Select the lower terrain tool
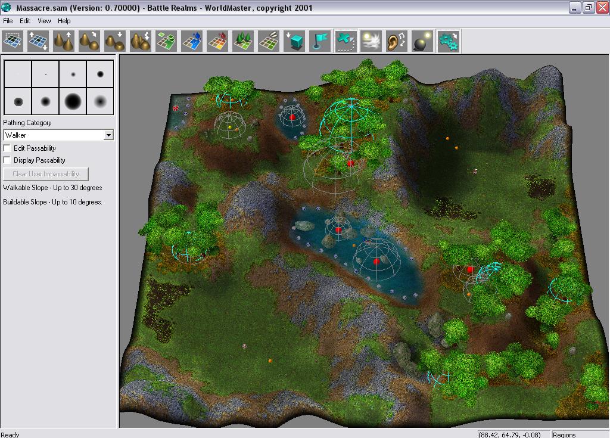This screenshot has width=610, height=438. click(x=115, y=41)
